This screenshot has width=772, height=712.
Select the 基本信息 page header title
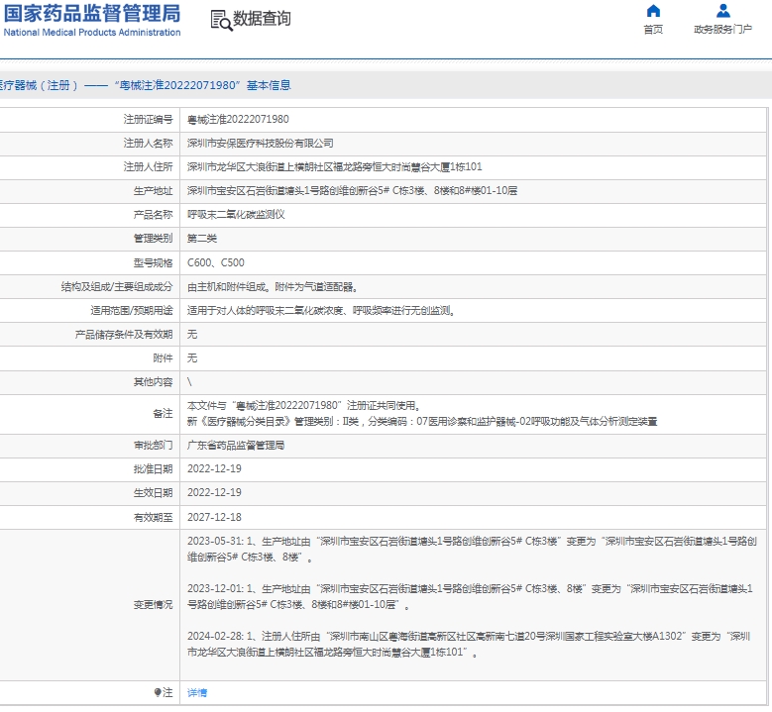(269, 85)
